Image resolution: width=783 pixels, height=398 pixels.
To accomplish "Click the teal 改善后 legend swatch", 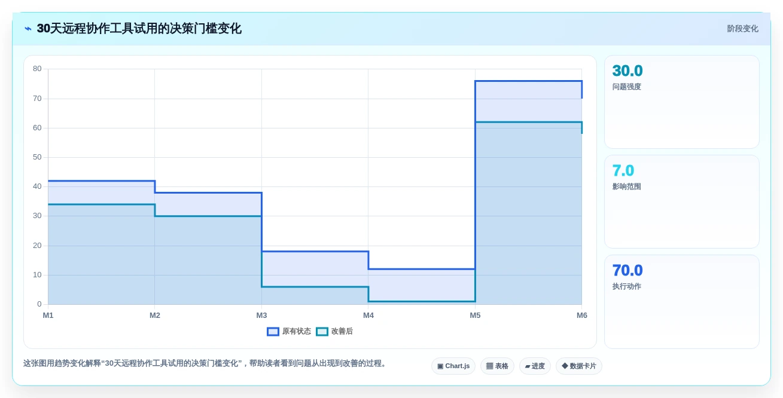I will tap(322, 332).
